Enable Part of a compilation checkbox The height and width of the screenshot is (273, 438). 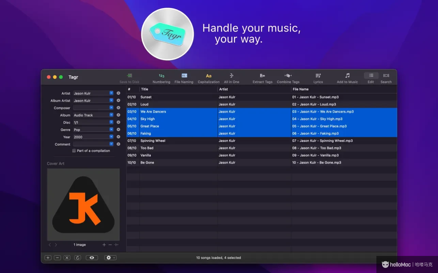pos(74,150)
